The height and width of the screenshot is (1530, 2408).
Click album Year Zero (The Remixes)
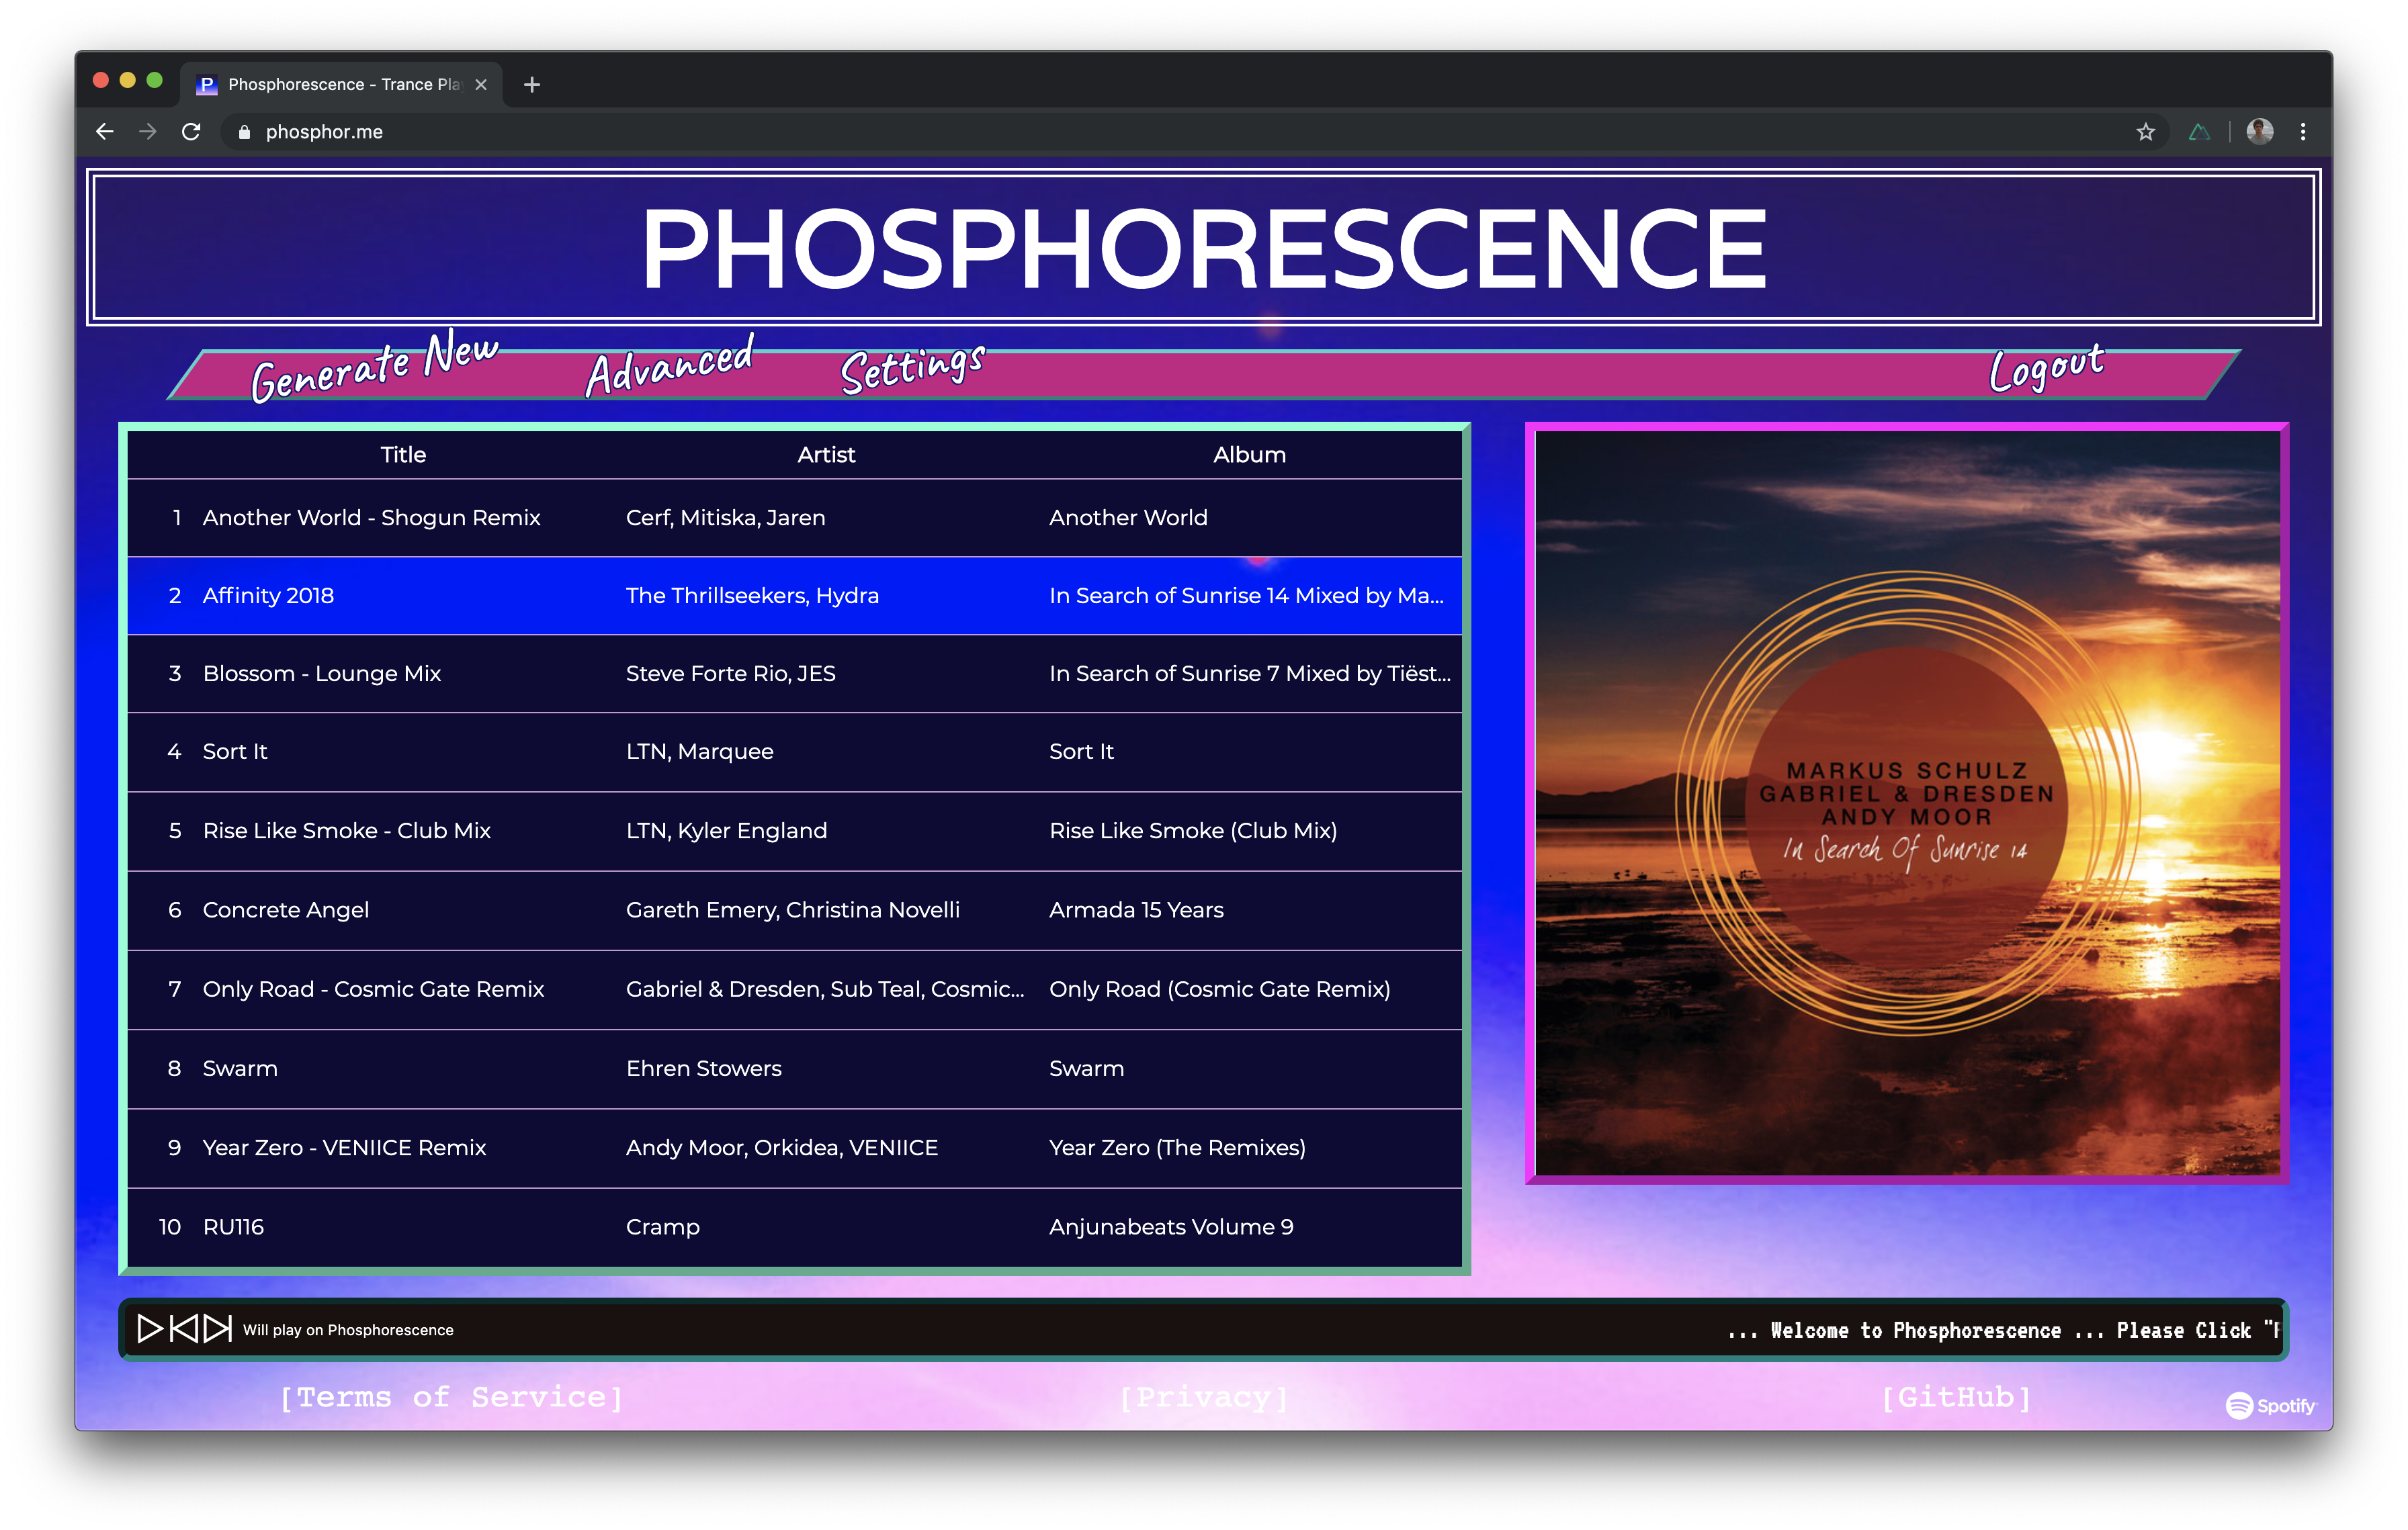pyautogui.click(x=1177, y=1147)
